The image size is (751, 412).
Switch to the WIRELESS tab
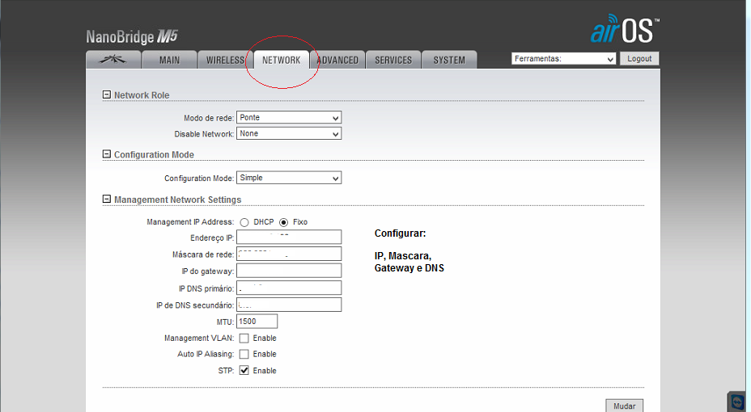(225, 60)
